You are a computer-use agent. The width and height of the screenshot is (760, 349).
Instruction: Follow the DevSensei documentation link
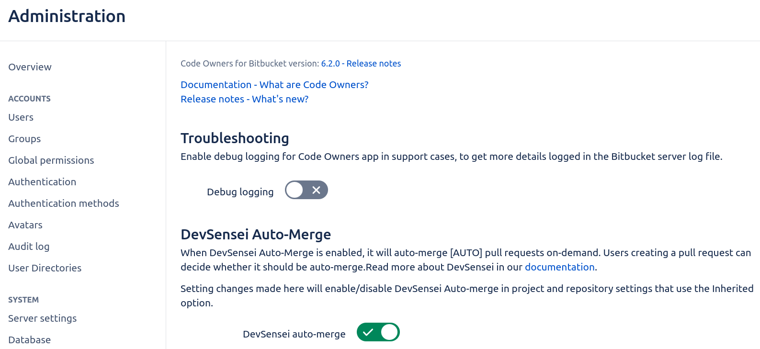click(x=559, y=267)
